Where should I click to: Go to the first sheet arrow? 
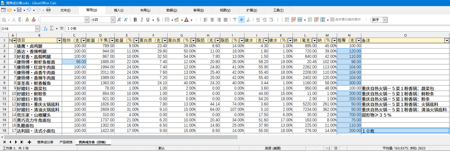coord(5,142)
